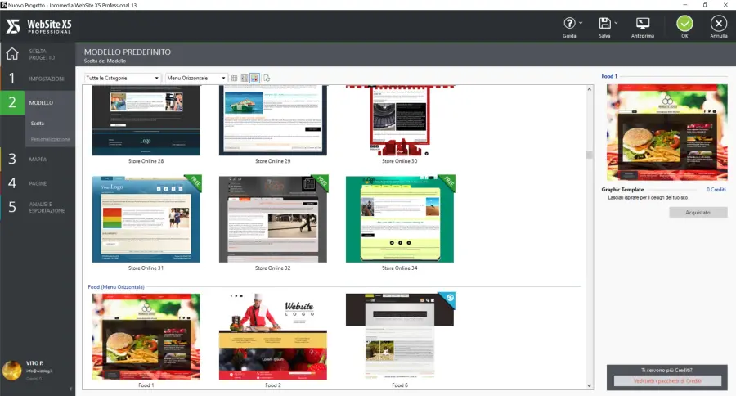Click the Salva save icon

(604, 24)
